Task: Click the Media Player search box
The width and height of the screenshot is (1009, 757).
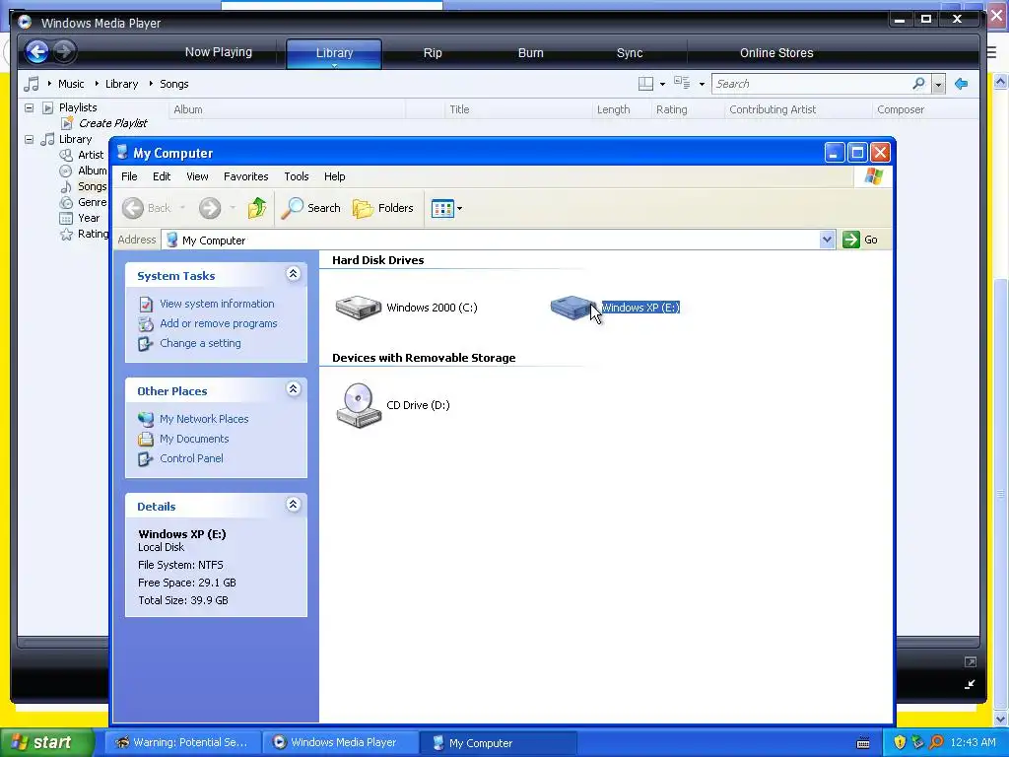Action: pos(811,84)
